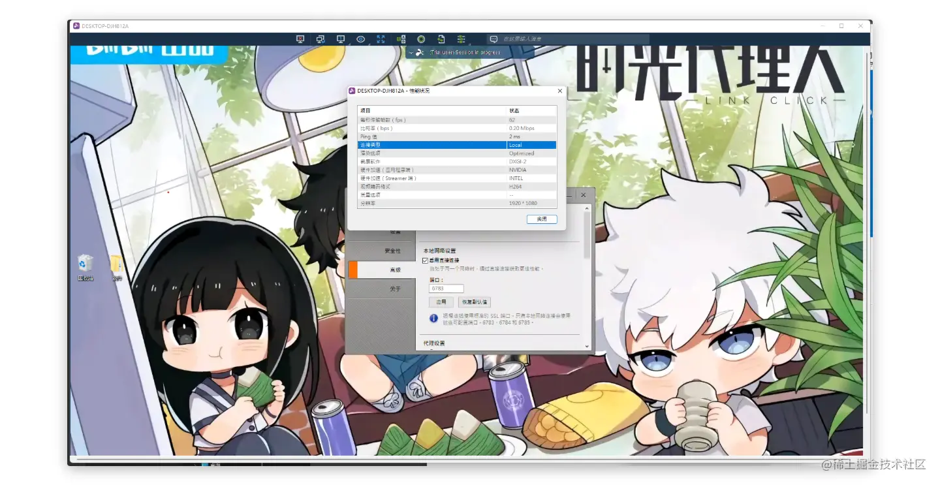Select the 硬件加速 (Streamer 端) row
940x485 pixels.
click(x=457, y=178)
